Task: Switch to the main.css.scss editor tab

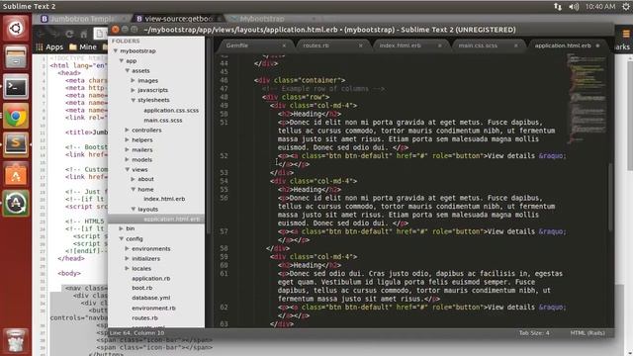Action: pos(488,45)
